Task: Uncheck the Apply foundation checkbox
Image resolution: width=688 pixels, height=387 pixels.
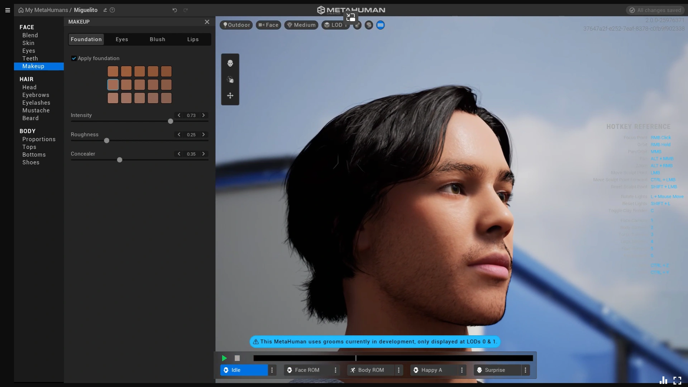Action: pos(74,58)
